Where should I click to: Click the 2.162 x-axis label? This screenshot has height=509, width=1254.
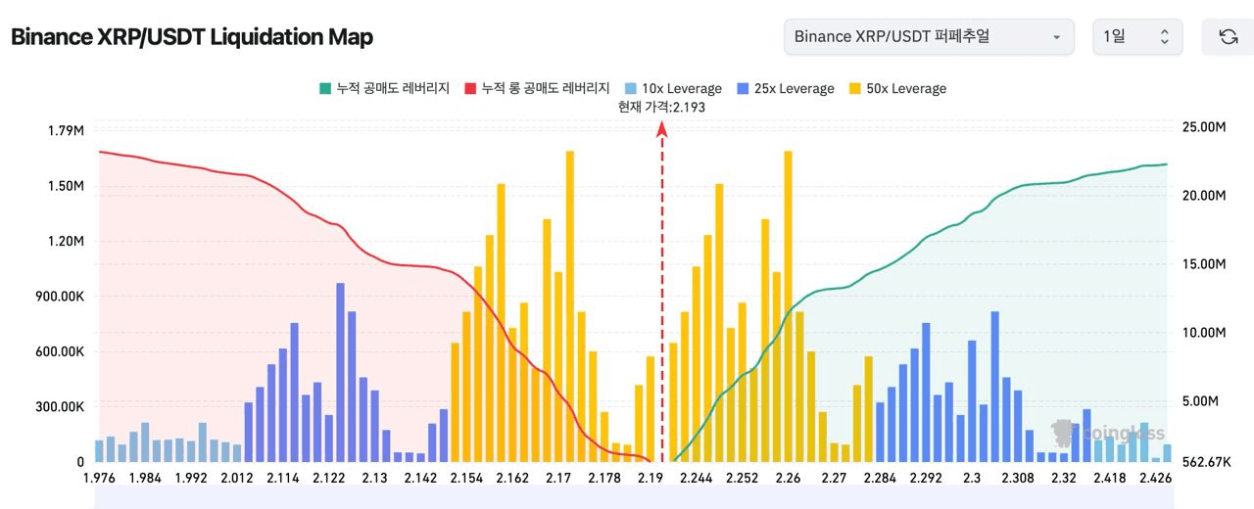pyautogui.click(x=512, y=478)
